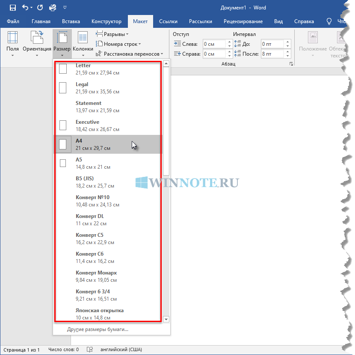Select the Конверт C5 size
The image size is (355, 355).
coord(108,239)
